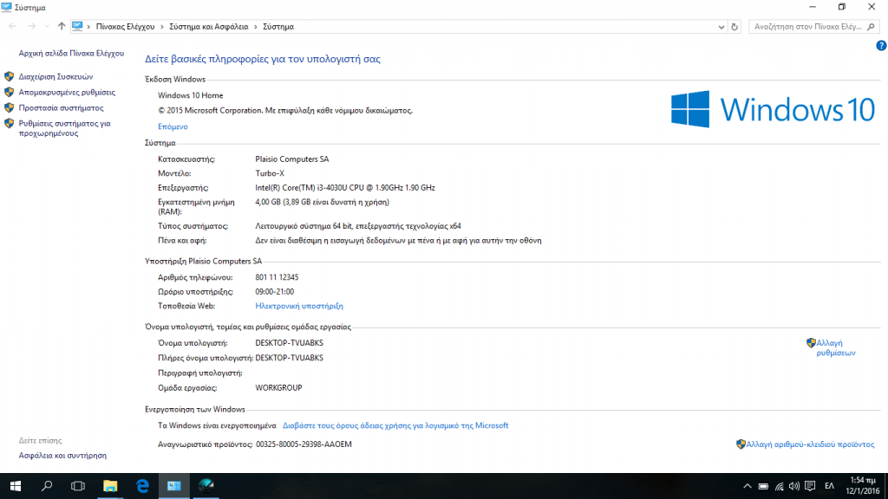The width and height of the screenshot is (888, 499).
Task: Click shield icon beside Ρυθμίσεις συστήματος
Action: [x=9, y=123]
